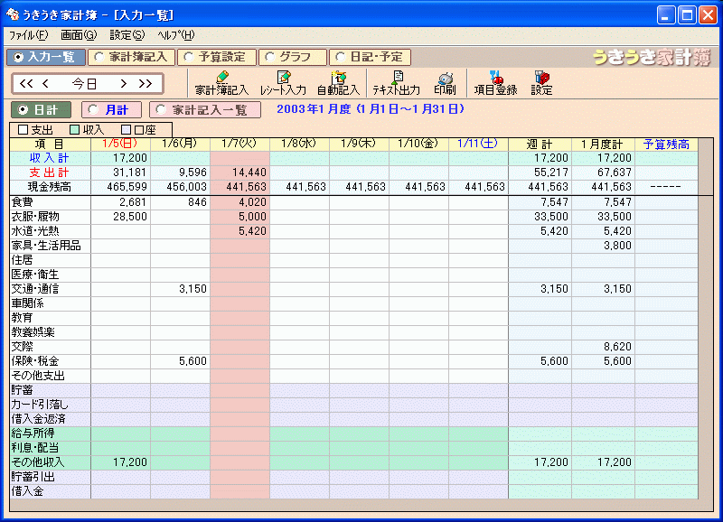Open the ヘルプ(H) menu
The width and height of the screenshot is (723, 522).
pyautogui.click(x=175, y=35)
